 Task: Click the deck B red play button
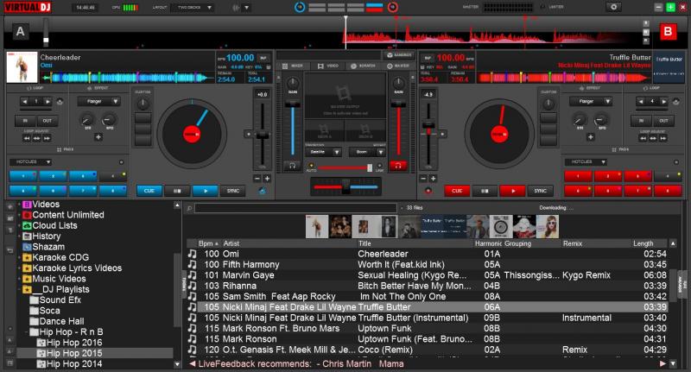(x=513, y=191)
